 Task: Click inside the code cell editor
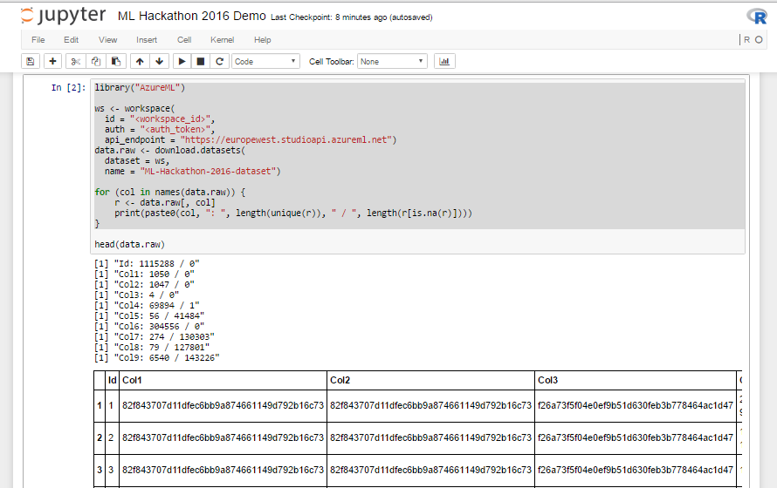pos(417,166)
